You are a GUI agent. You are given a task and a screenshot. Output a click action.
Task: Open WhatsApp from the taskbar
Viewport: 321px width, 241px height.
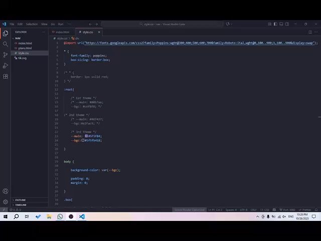pyautogui.click(x=60, y=216)
